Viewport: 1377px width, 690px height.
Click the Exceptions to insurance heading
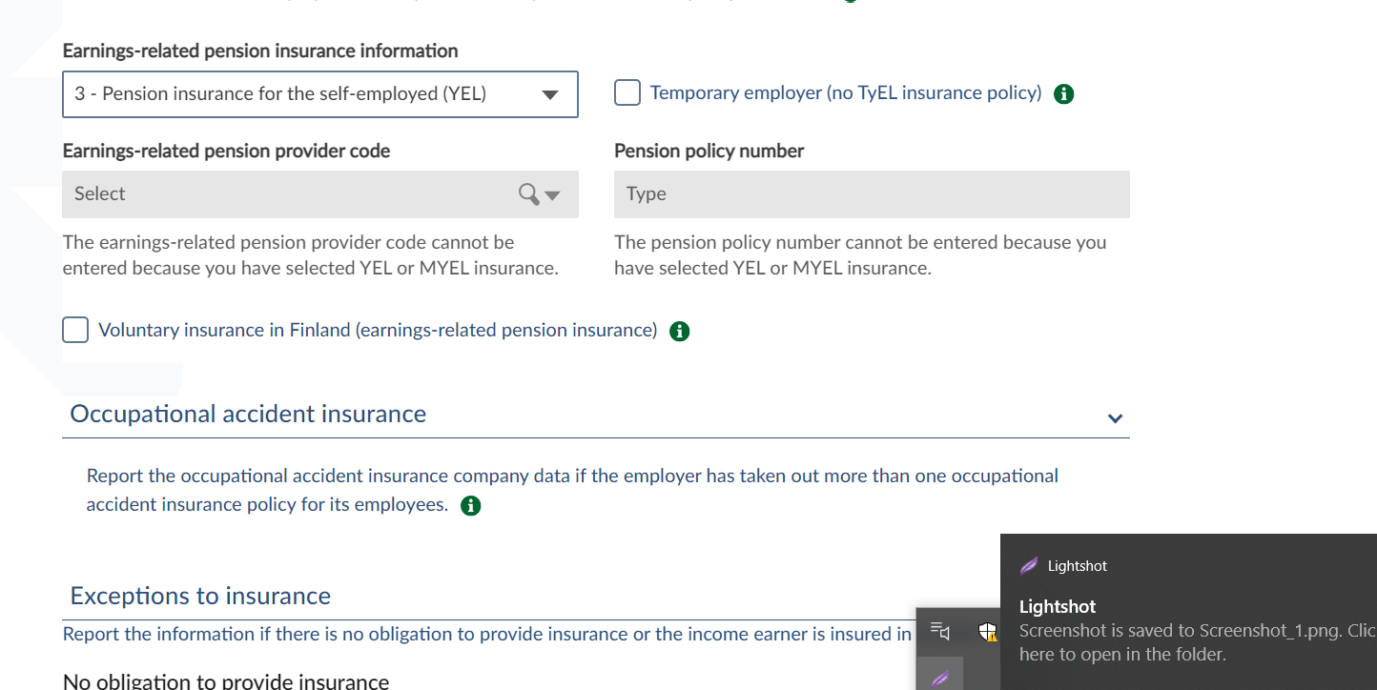200,597
